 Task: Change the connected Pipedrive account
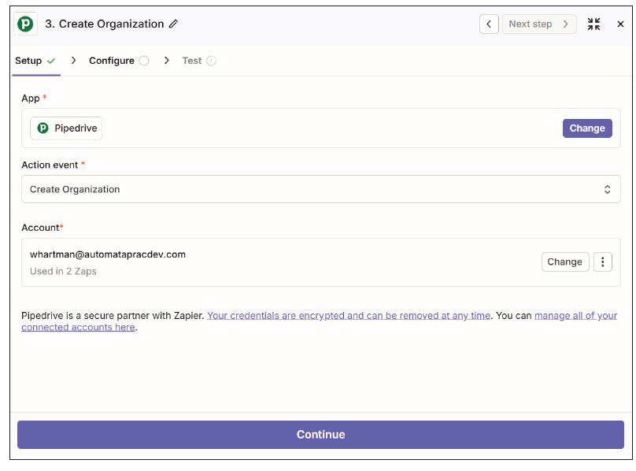tap(565, 262)
